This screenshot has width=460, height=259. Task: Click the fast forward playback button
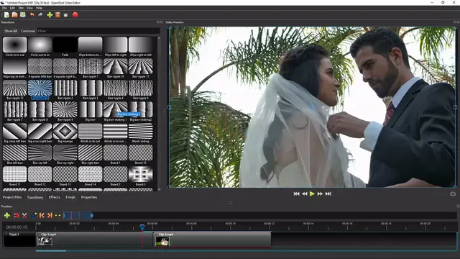[x=320, y=194]
